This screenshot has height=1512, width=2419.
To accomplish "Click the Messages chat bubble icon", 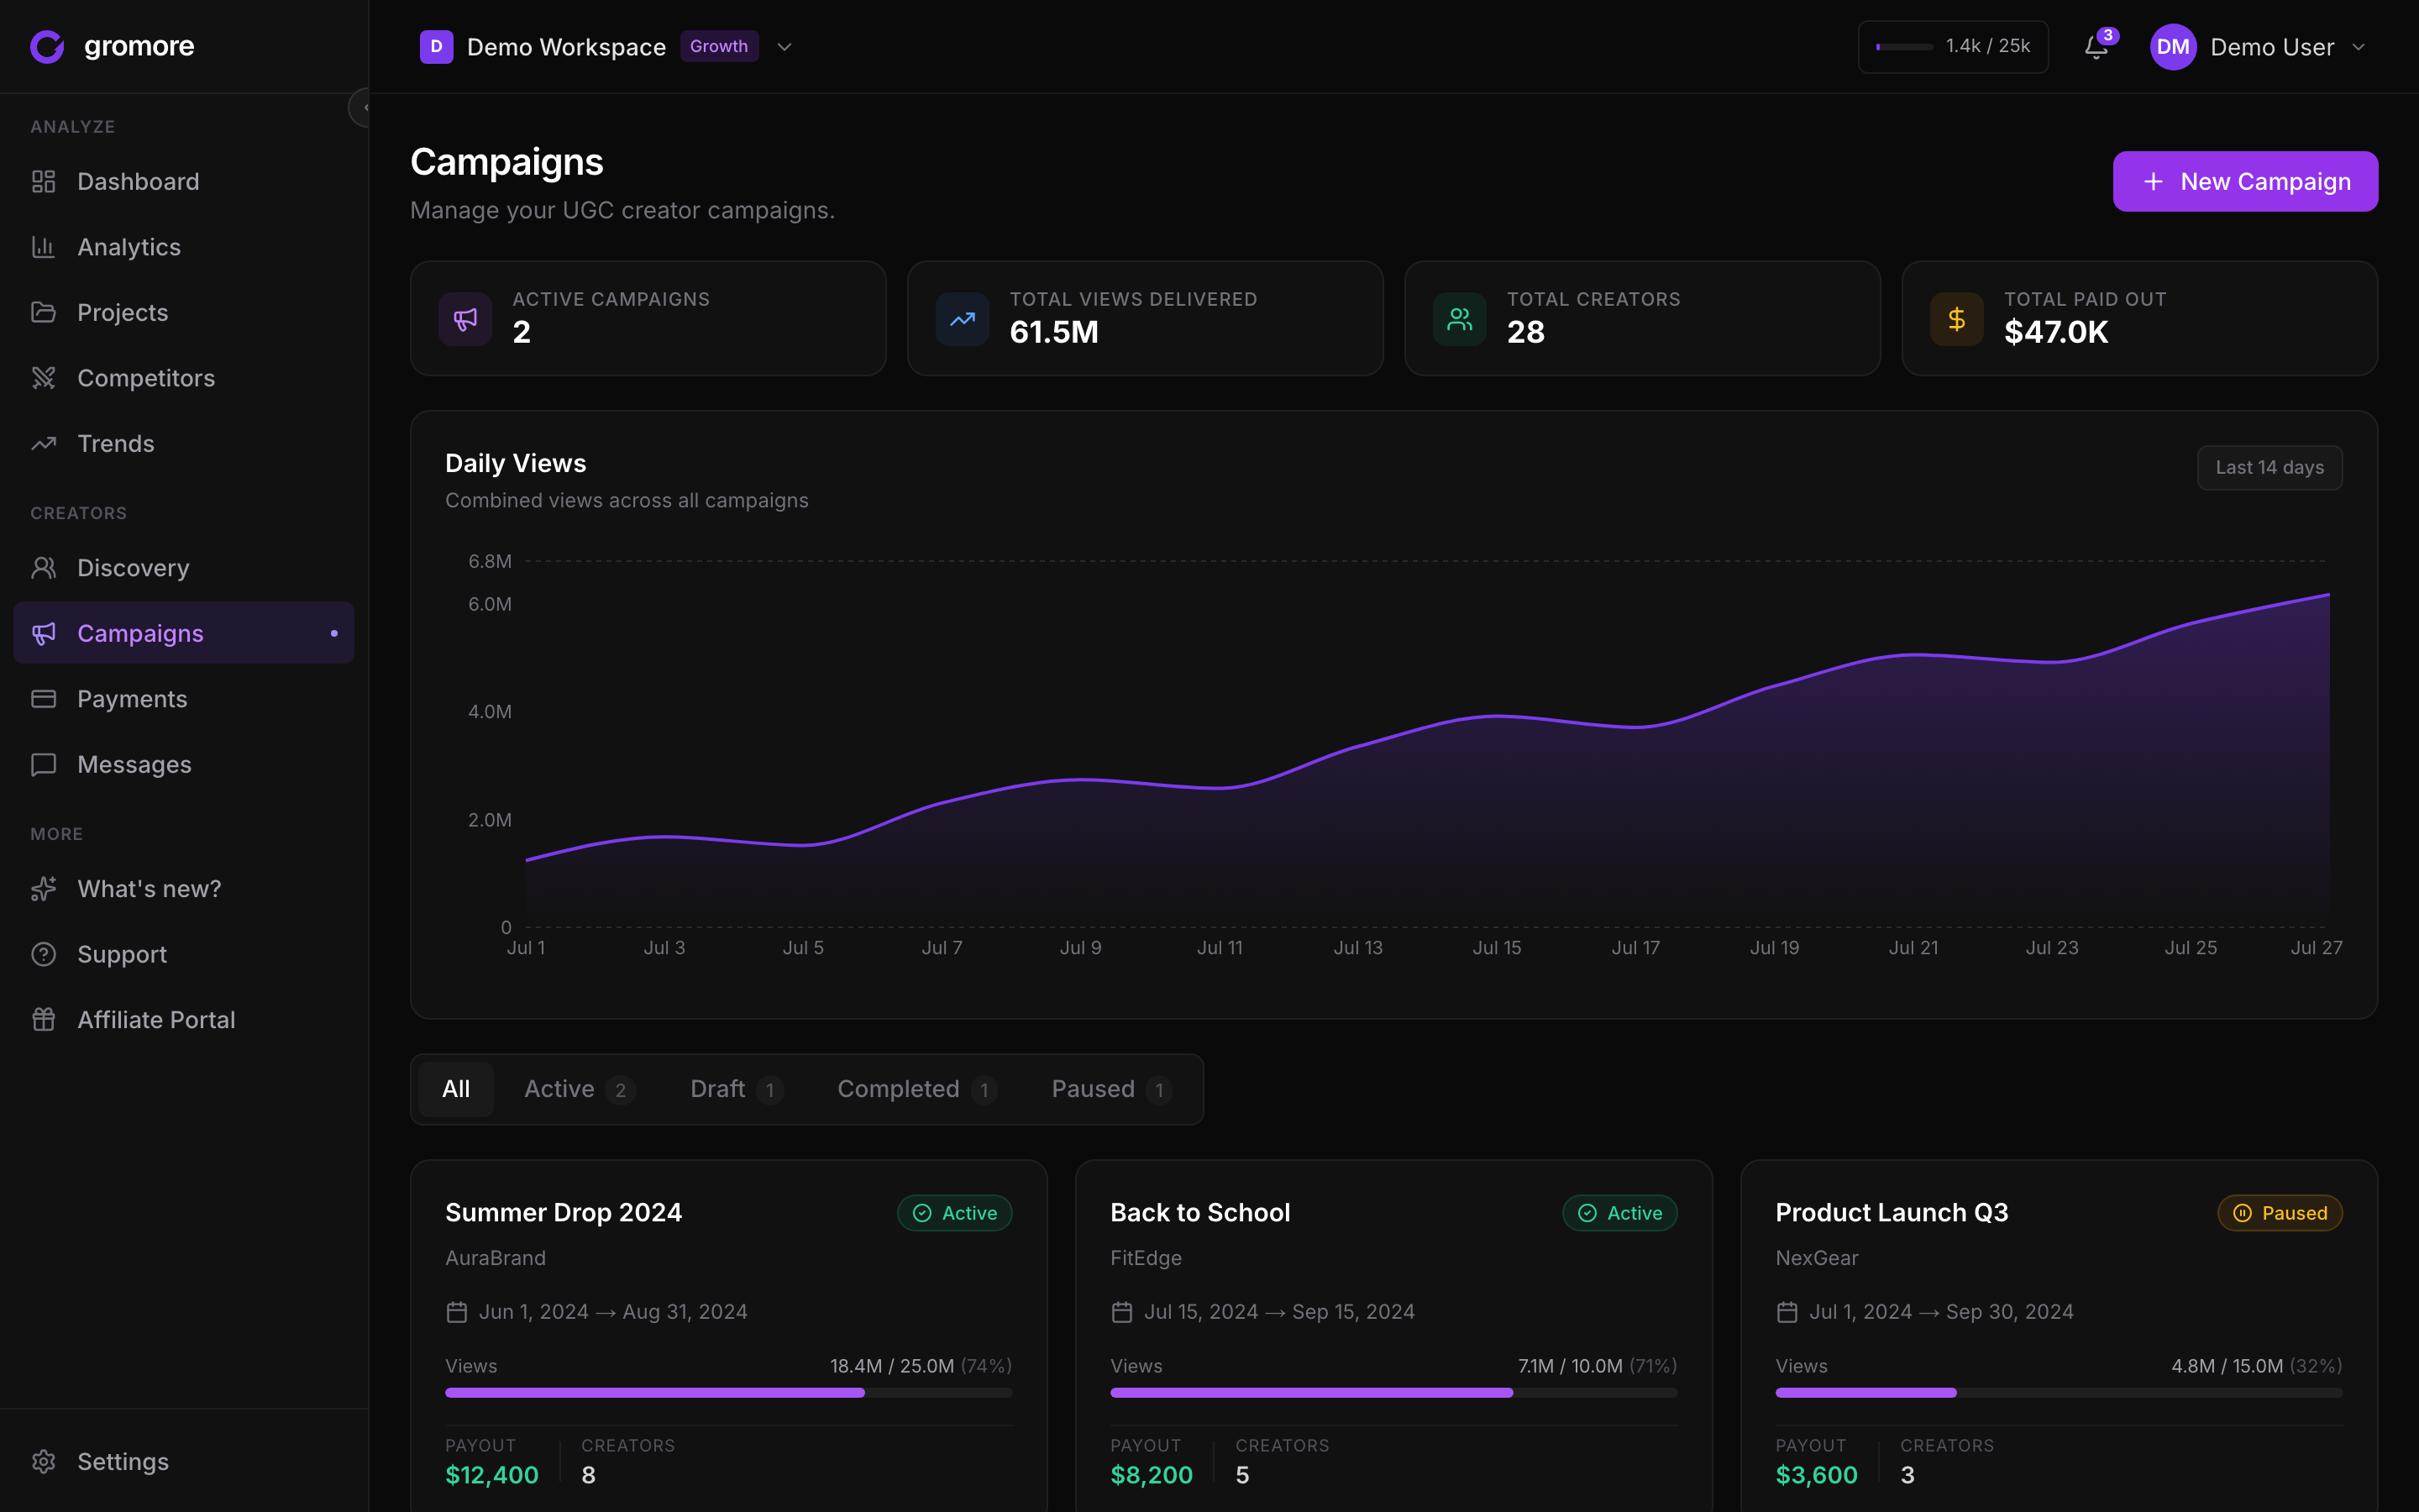I will pyautogui.click(x=43, y=764).
